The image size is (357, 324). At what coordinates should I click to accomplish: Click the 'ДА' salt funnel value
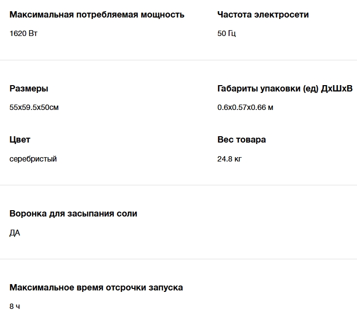pos(15,233)
